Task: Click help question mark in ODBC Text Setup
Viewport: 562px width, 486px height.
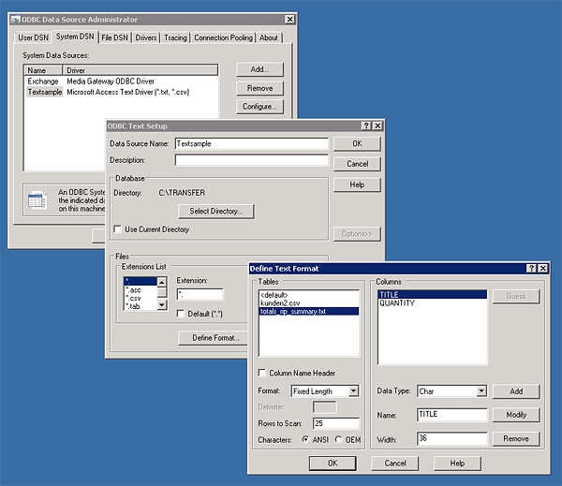Action: [364, 125]
